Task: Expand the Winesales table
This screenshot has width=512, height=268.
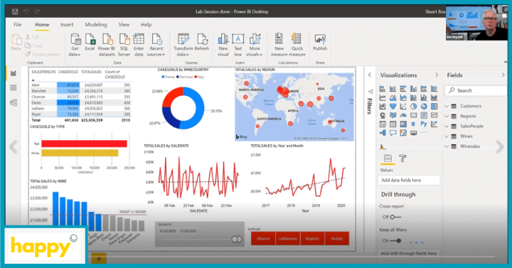Action: tap(447, 146)
